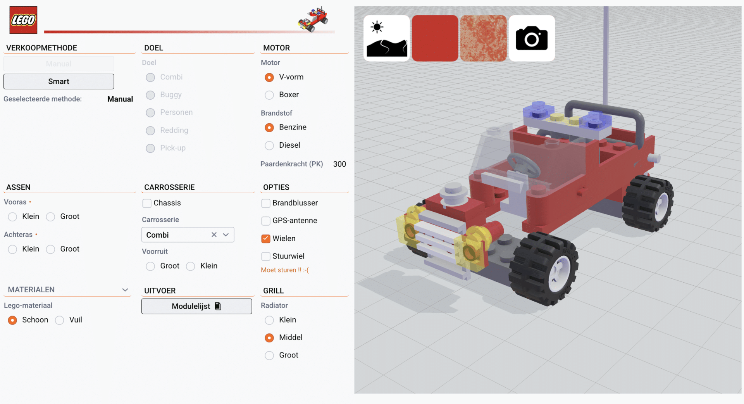The image size is (744, 404).
Task: Click the GRILL section heading
Action: coord(274,291)
